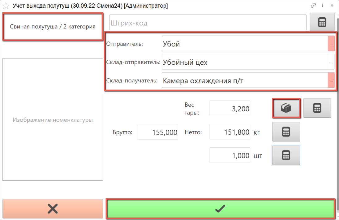
Task: Click the tare box package icon button
Action: pos(286,108)
